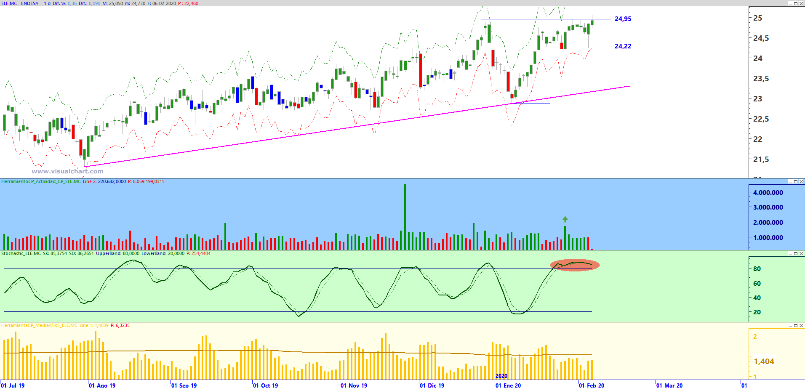Viewport: 805px width, 388px height.
Task: Click the HerramientoCP_Actividad_CP_ELE.MC indicator name
Action: 41,181
